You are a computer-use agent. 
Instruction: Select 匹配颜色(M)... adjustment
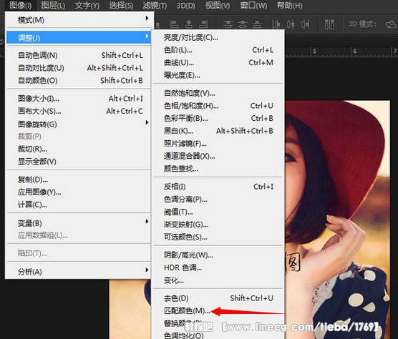218,310
